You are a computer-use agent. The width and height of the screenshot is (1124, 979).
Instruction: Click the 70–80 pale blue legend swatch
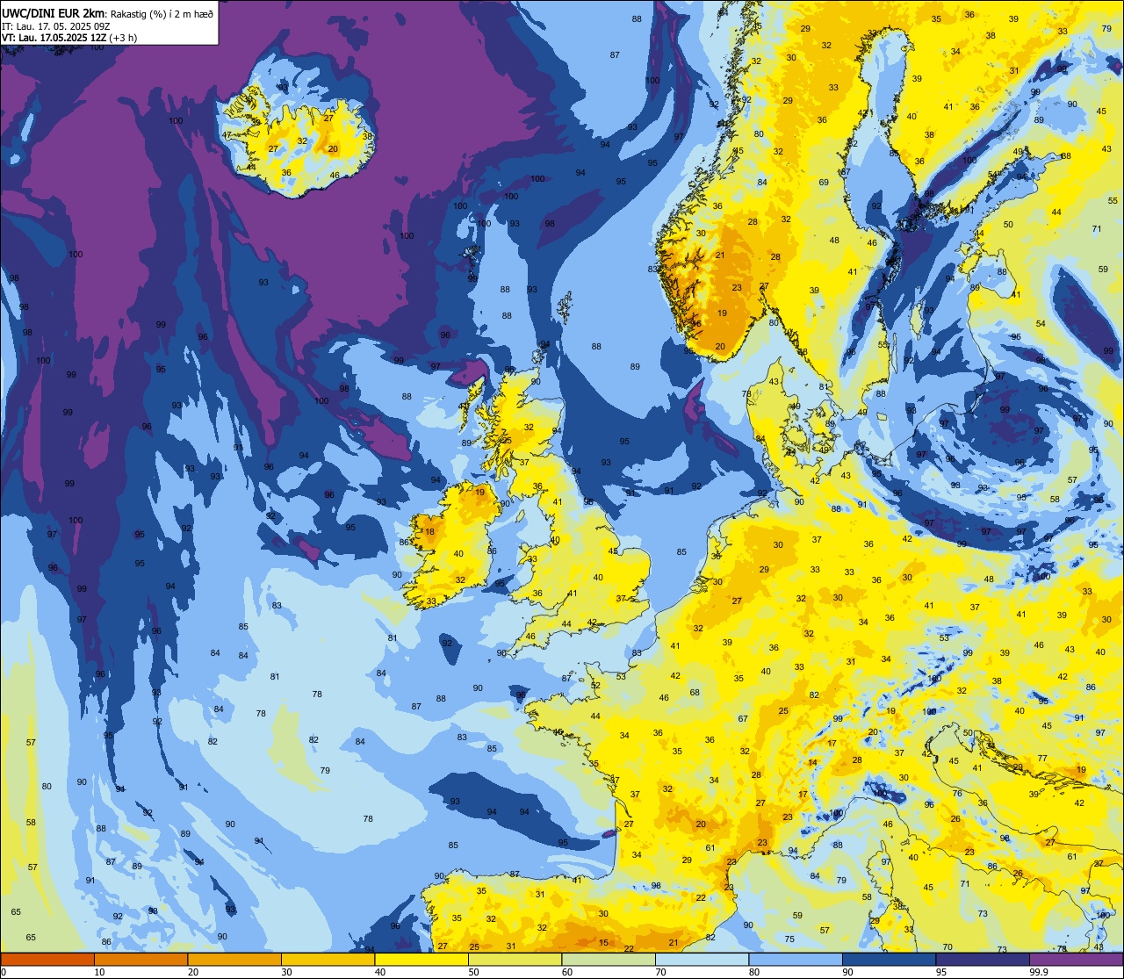702,959
